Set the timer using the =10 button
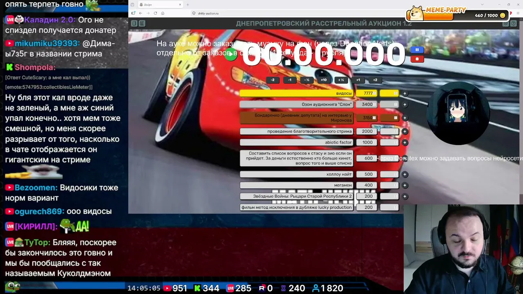 (x=324, y=80)
